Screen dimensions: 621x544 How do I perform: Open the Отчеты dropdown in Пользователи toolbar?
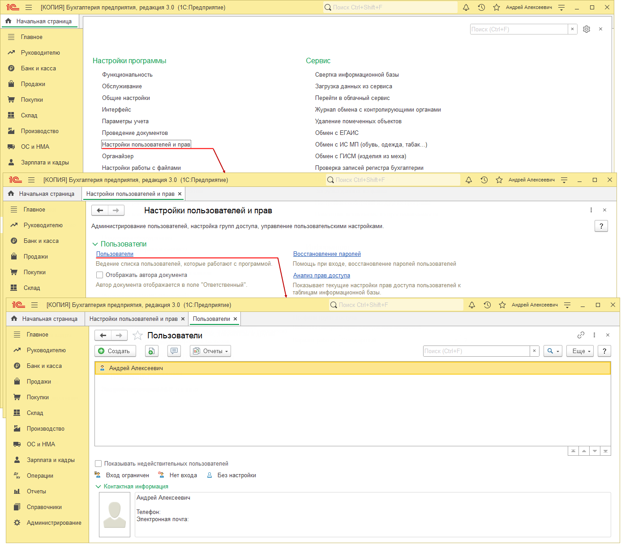210,351
